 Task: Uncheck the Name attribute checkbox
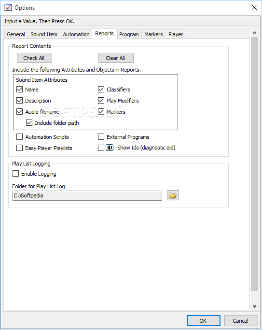19,90
